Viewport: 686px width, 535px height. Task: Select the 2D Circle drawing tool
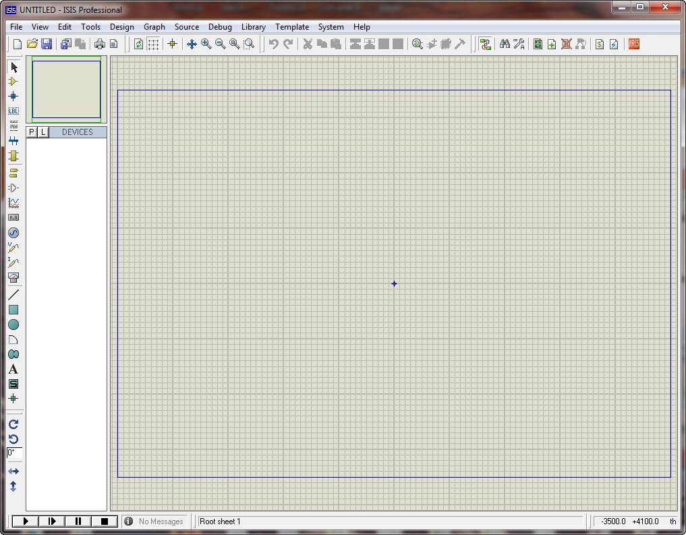point(13,325)
